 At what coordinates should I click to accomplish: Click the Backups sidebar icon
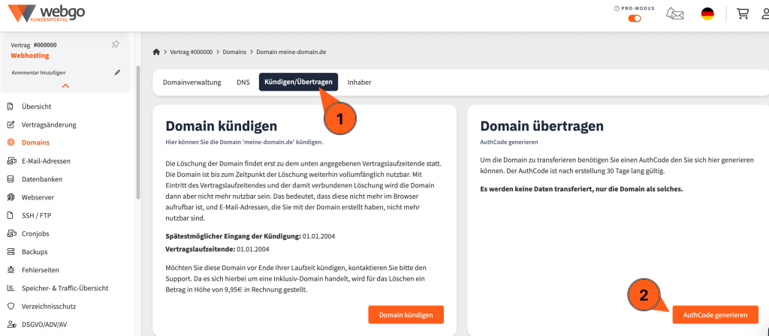pyautogui.click(x=11, y=252)
